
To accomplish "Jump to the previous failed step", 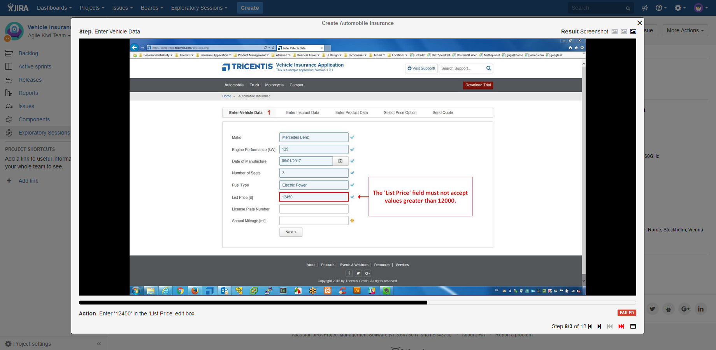I will click(610, 326).
